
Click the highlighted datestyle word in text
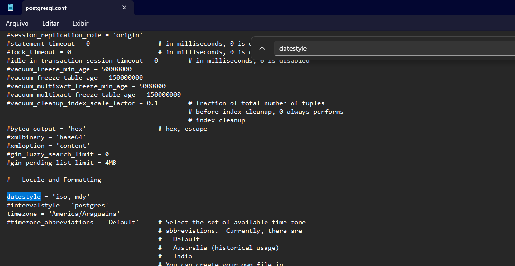[x=24, y=197]
